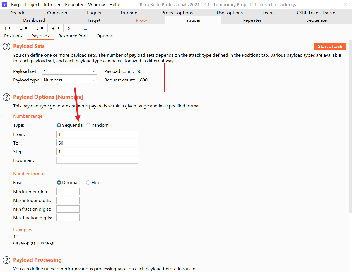Screen dimensions: 352x272
Task: Open the Repeater menu
Action: click(74, 5)
